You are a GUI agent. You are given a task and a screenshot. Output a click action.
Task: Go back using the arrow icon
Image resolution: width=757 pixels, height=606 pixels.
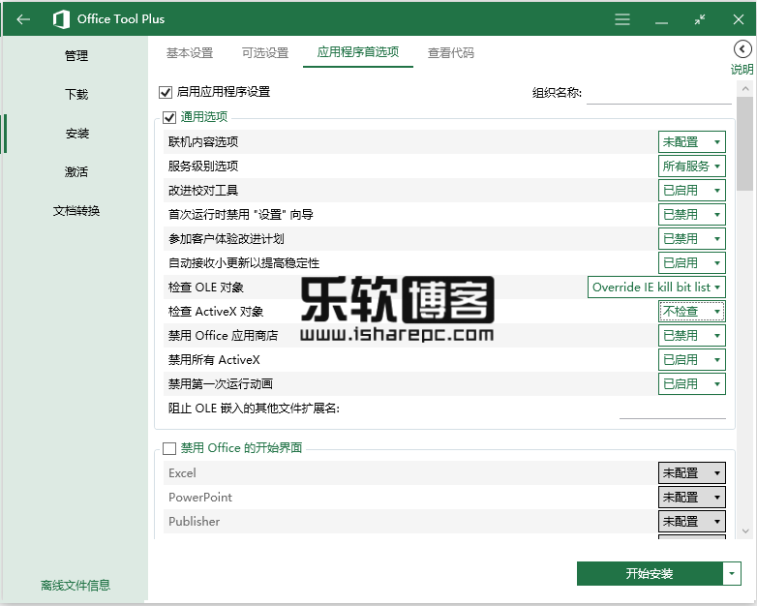point(23,19)
